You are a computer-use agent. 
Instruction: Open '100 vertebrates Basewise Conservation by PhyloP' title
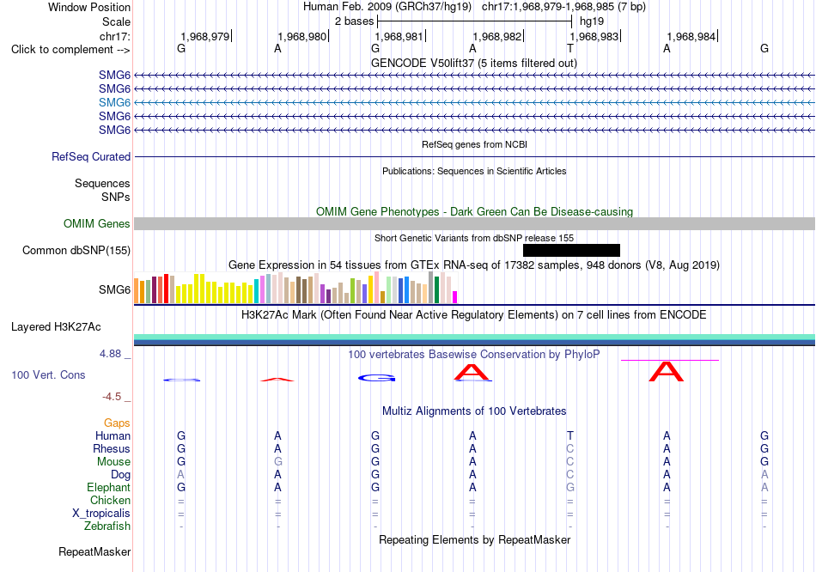pyautogui.click(x=474, y=355)
